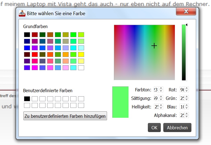This screenshot has height=145, width=211.
Task: Increase the Sättigung value with the up arrow
Action: [x=161, y=97]
